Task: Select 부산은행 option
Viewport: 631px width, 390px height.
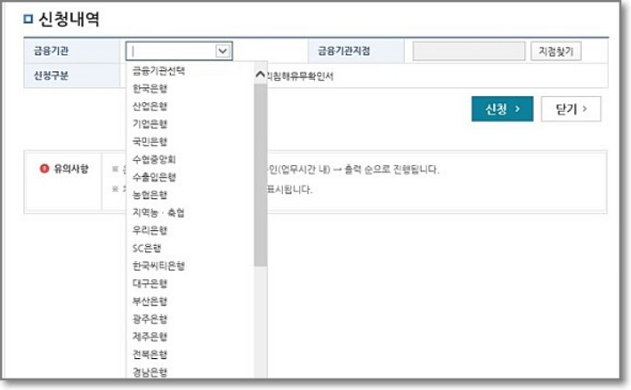Action: (150, 301)
